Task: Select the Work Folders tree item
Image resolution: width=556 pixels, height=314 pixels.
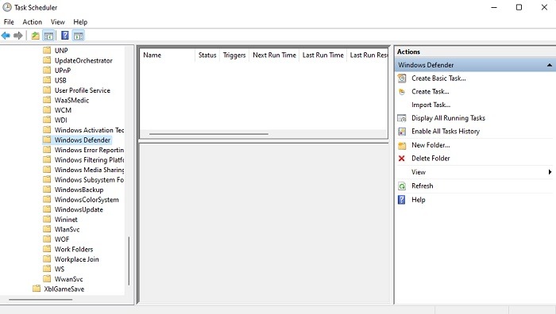Action: [x=74, y=249]
